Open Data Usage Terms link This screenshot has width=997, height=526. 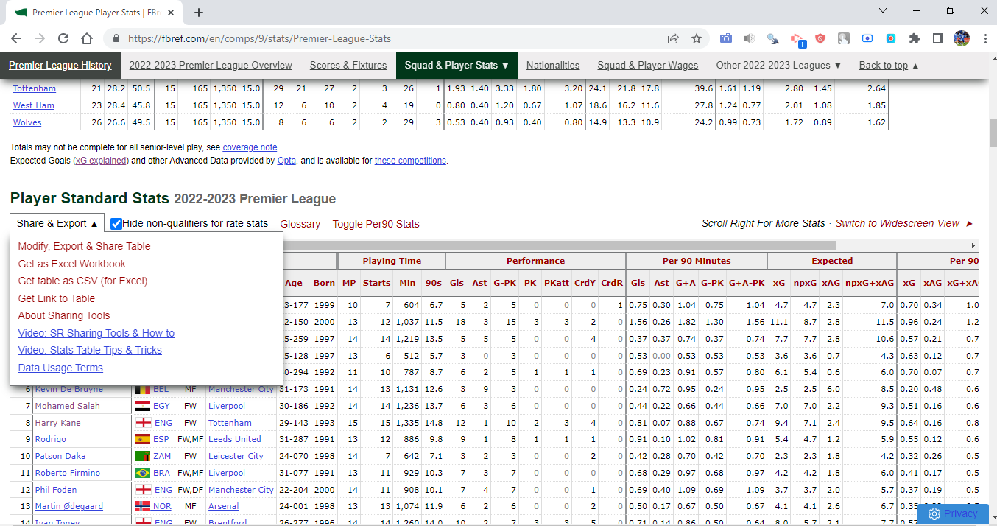[x=60, y=368]
